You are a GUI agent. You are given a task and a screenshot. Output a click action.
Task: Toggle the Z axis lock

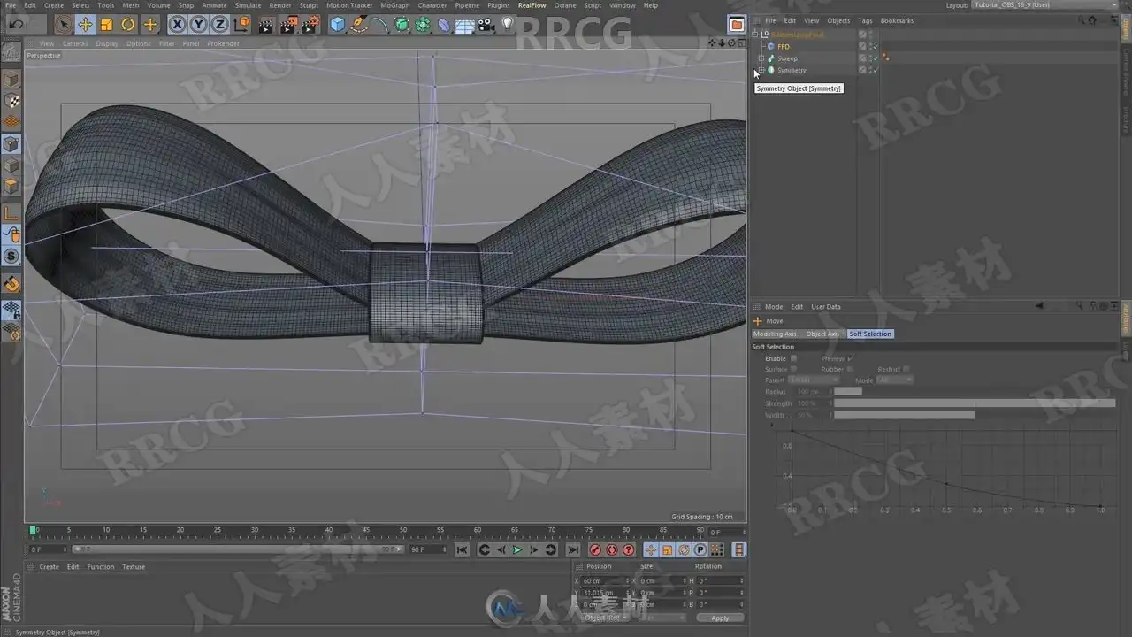pos(219,25)
